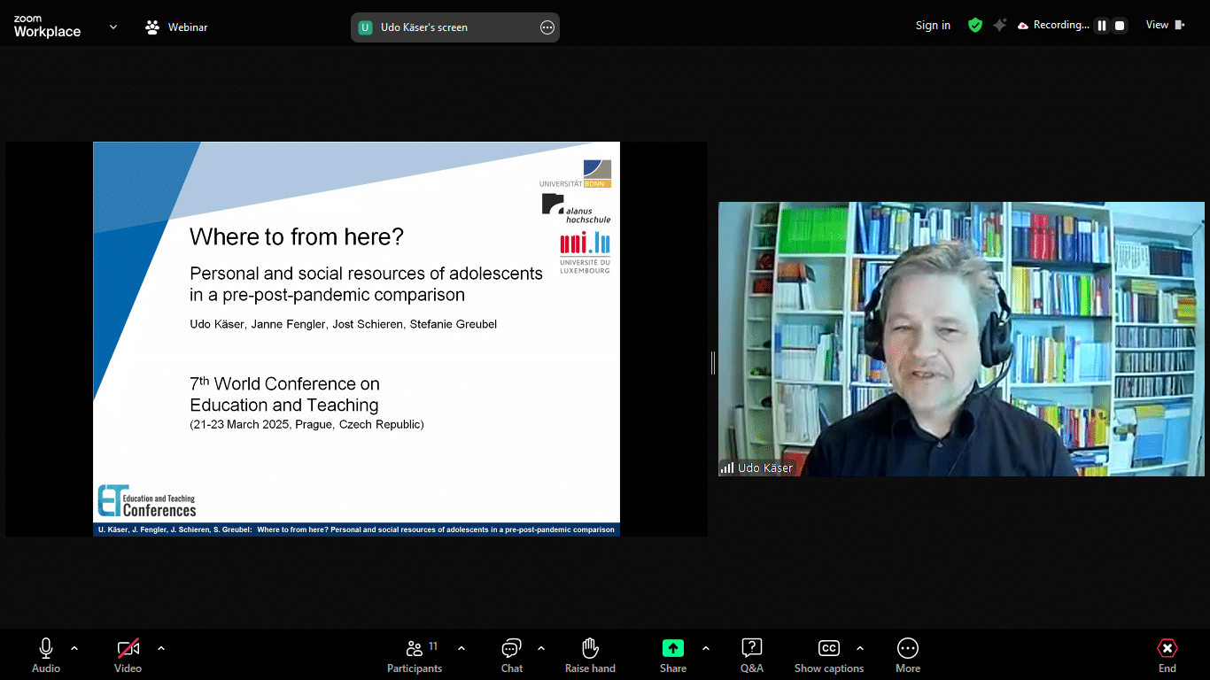Open screen share options ellipsis menu
The image size is (1210, 680).
point(547,27)
